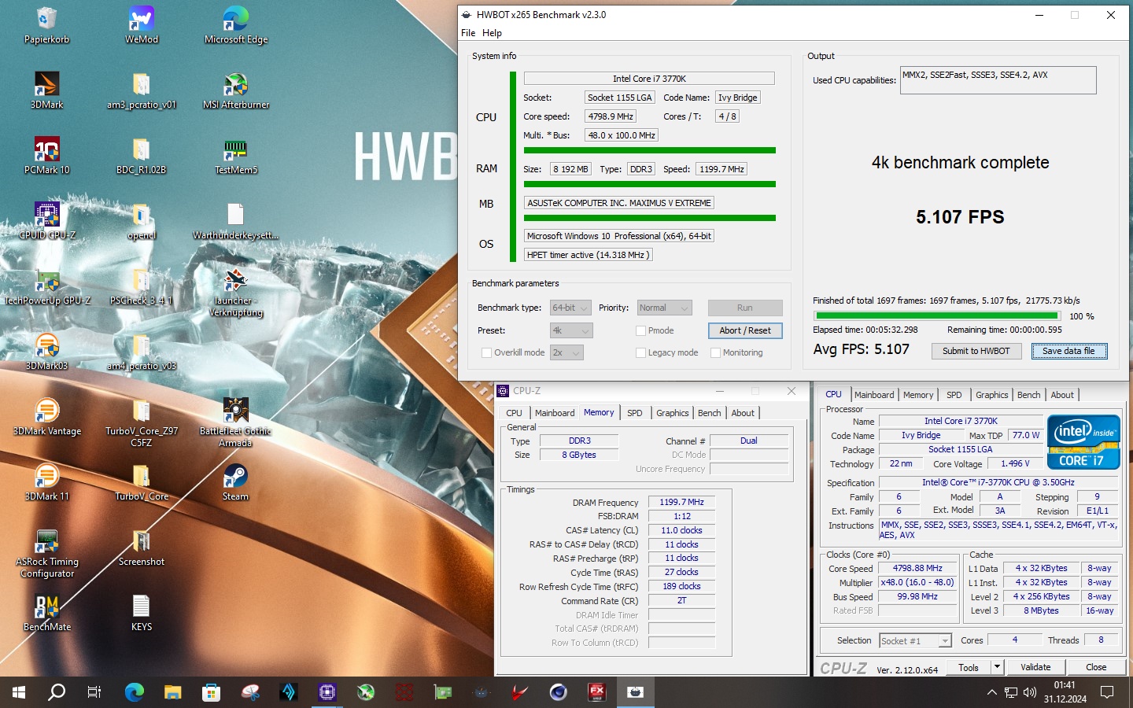Screen dimensions: 1133x708
Task: Open the TurboV_Core_Z97 C5FZ folder
Action: point(142,422)
